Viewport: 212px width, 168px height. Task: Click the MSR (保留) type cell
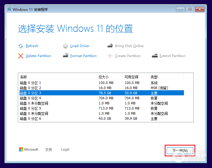159,88
